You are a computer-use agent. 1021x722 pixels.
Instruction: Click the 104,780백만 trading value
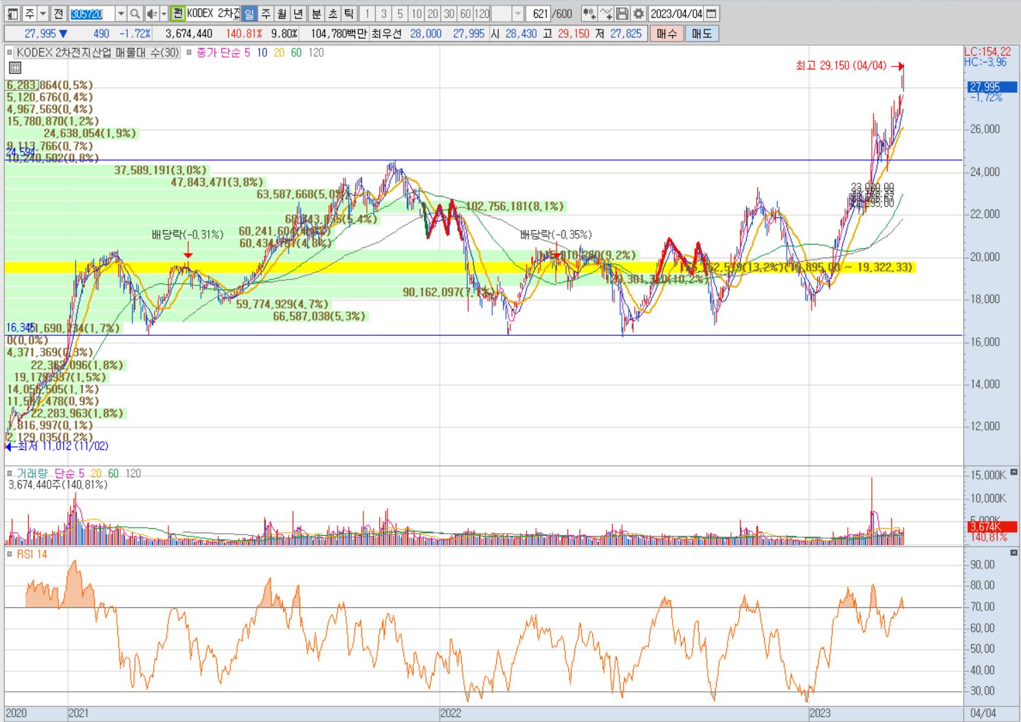339,33
